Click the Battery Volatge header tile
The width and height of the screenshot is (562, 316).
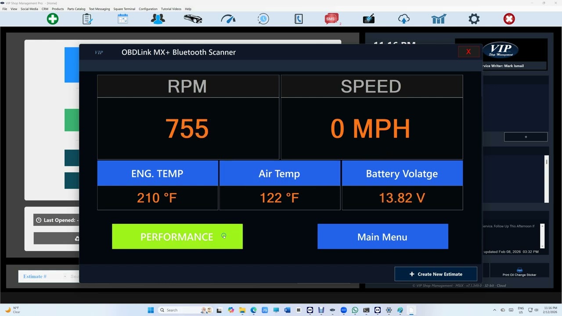tap(402, 173)
